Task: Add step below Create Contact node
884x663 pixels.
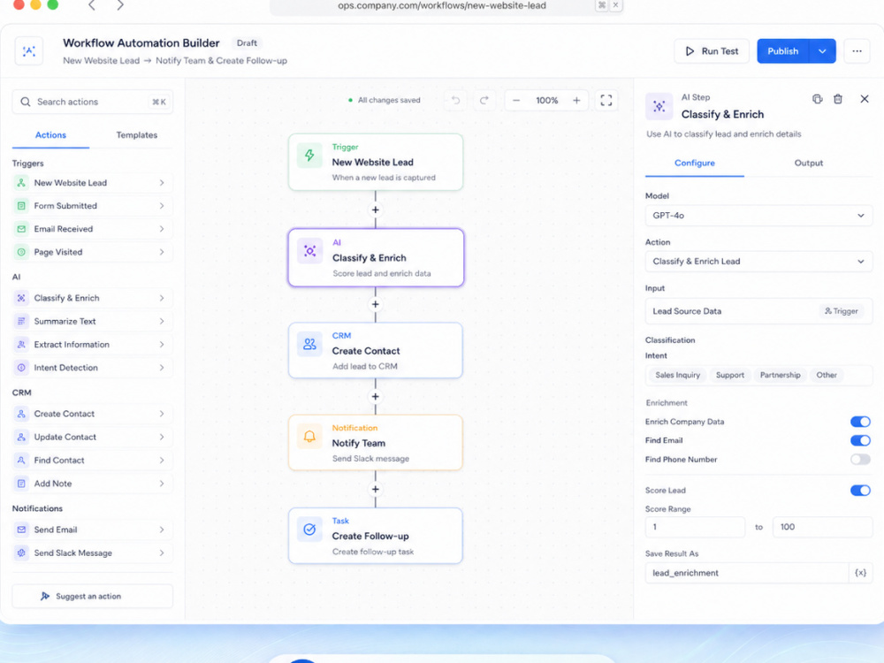Action: point(376,397)
